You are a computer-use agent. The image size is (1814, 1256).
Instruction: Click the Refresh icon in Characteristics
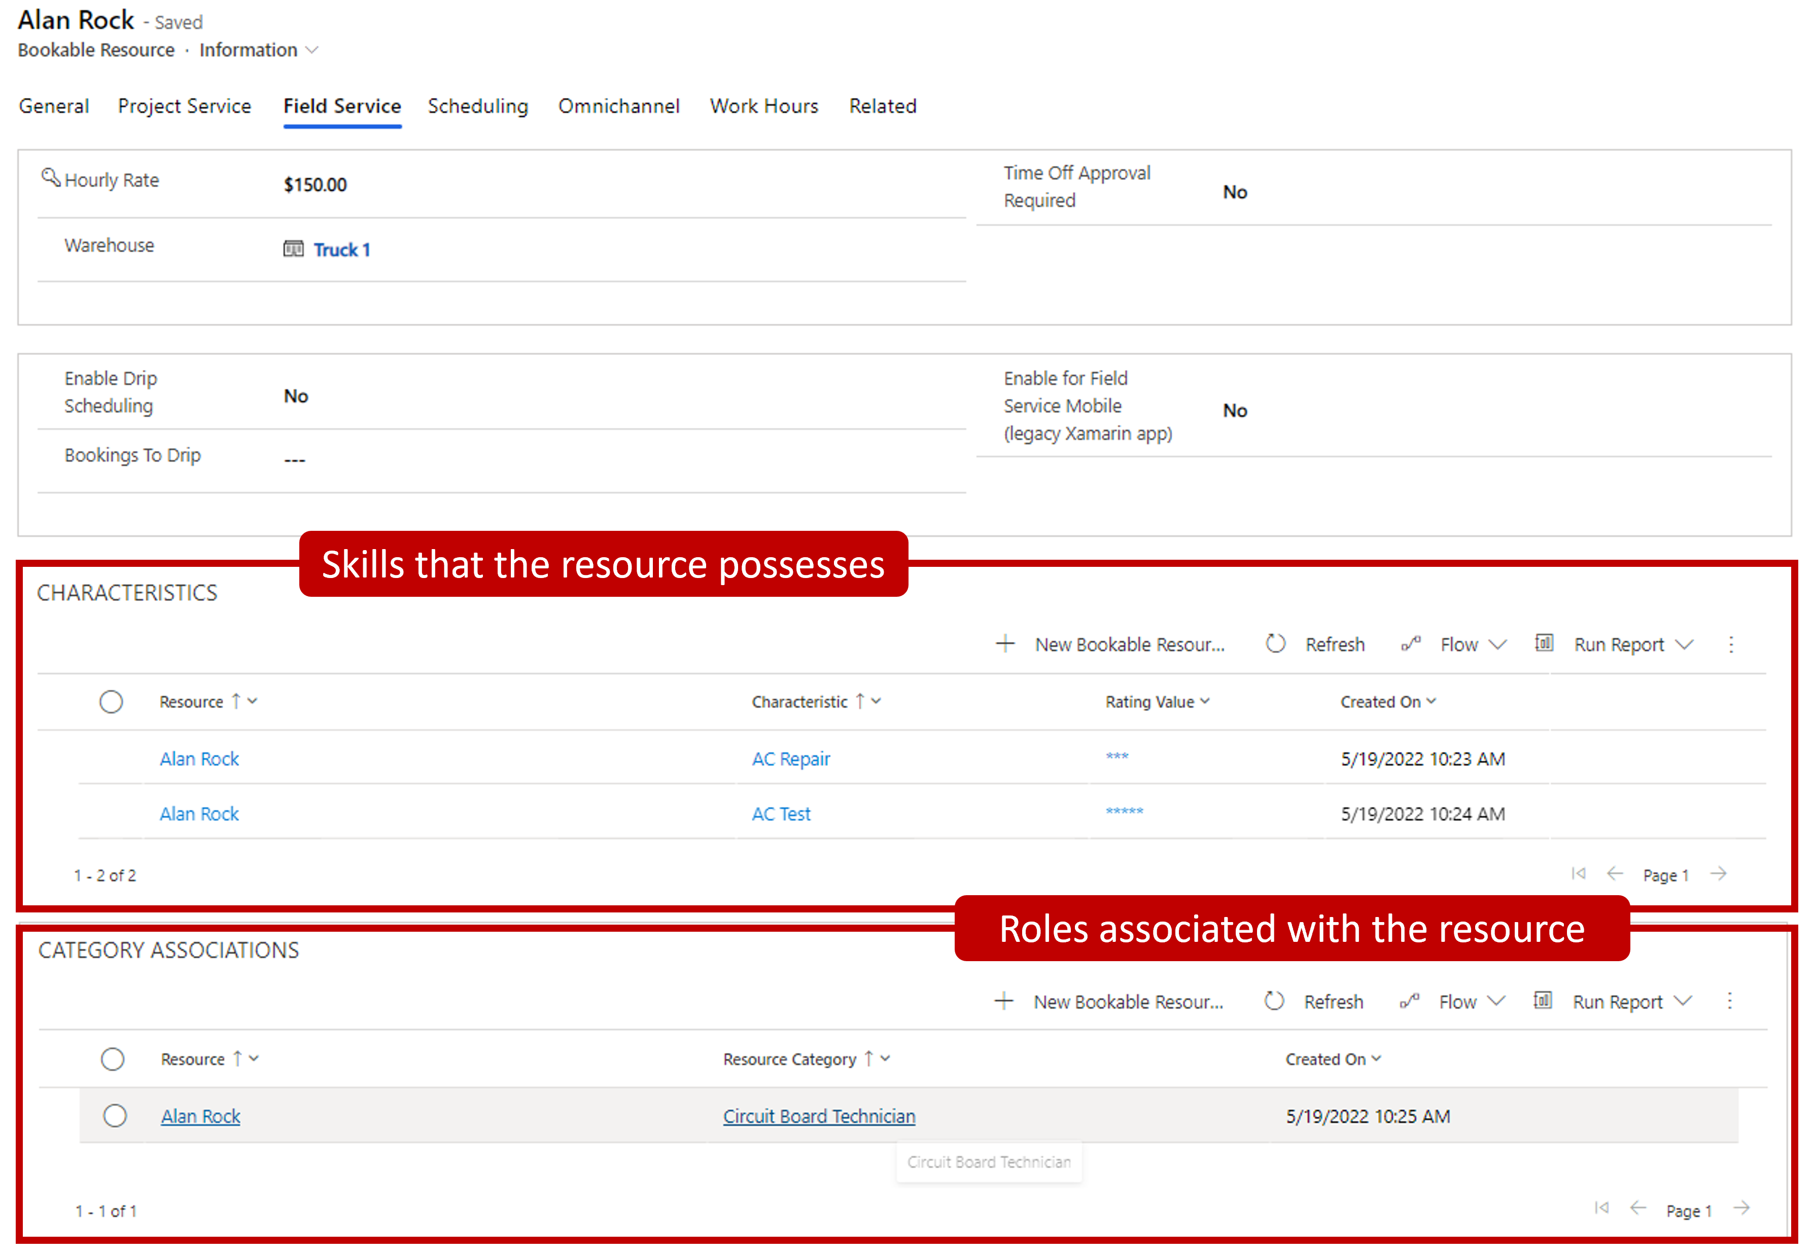[x=1275, y=644]
